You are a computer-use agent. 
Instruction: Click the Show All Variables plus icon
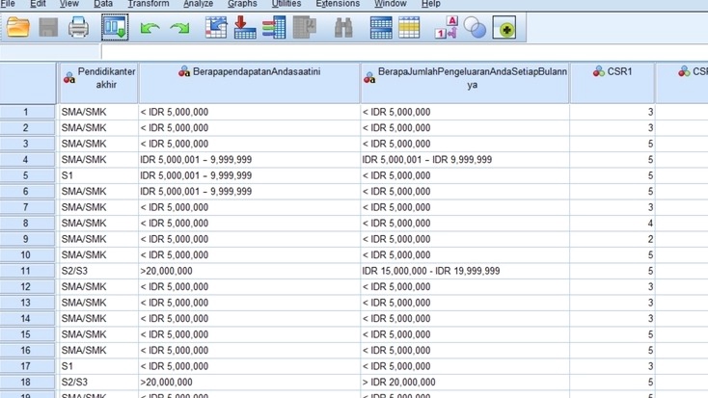[504, 28]
